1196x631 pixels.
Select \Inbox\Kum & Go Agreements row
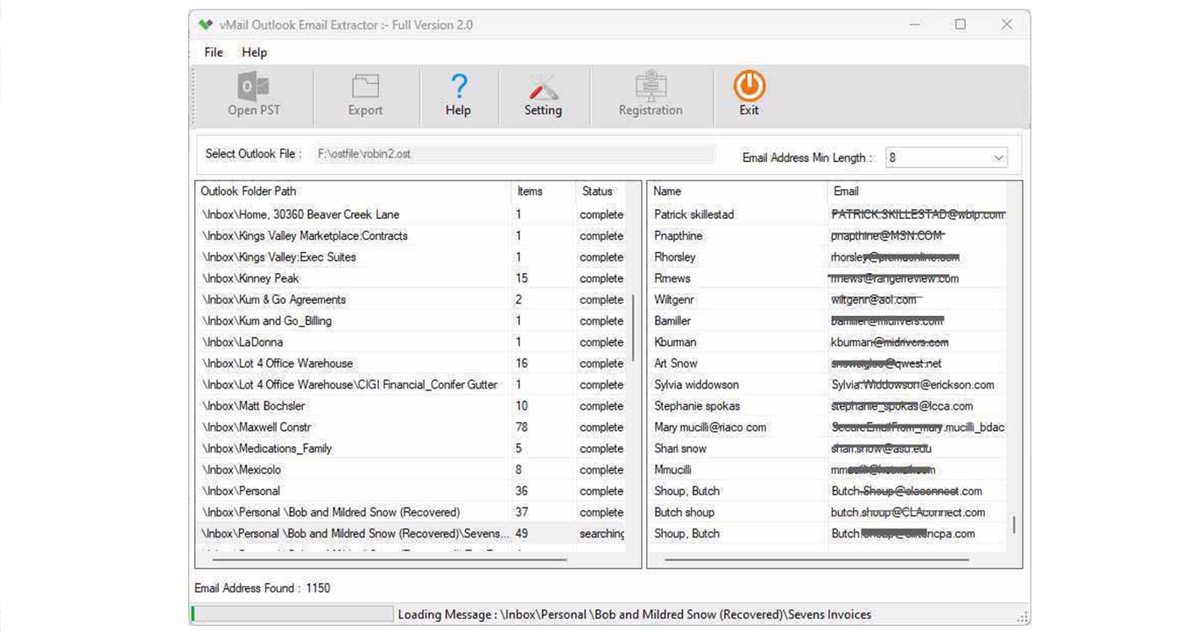[x=410, y=299]
